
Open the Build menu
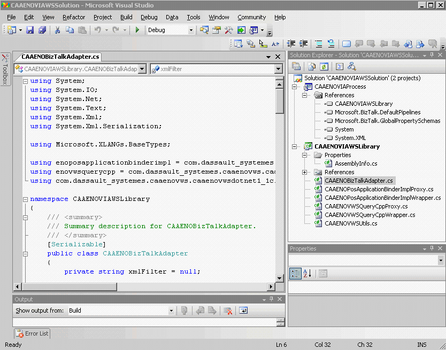(126, 17)
